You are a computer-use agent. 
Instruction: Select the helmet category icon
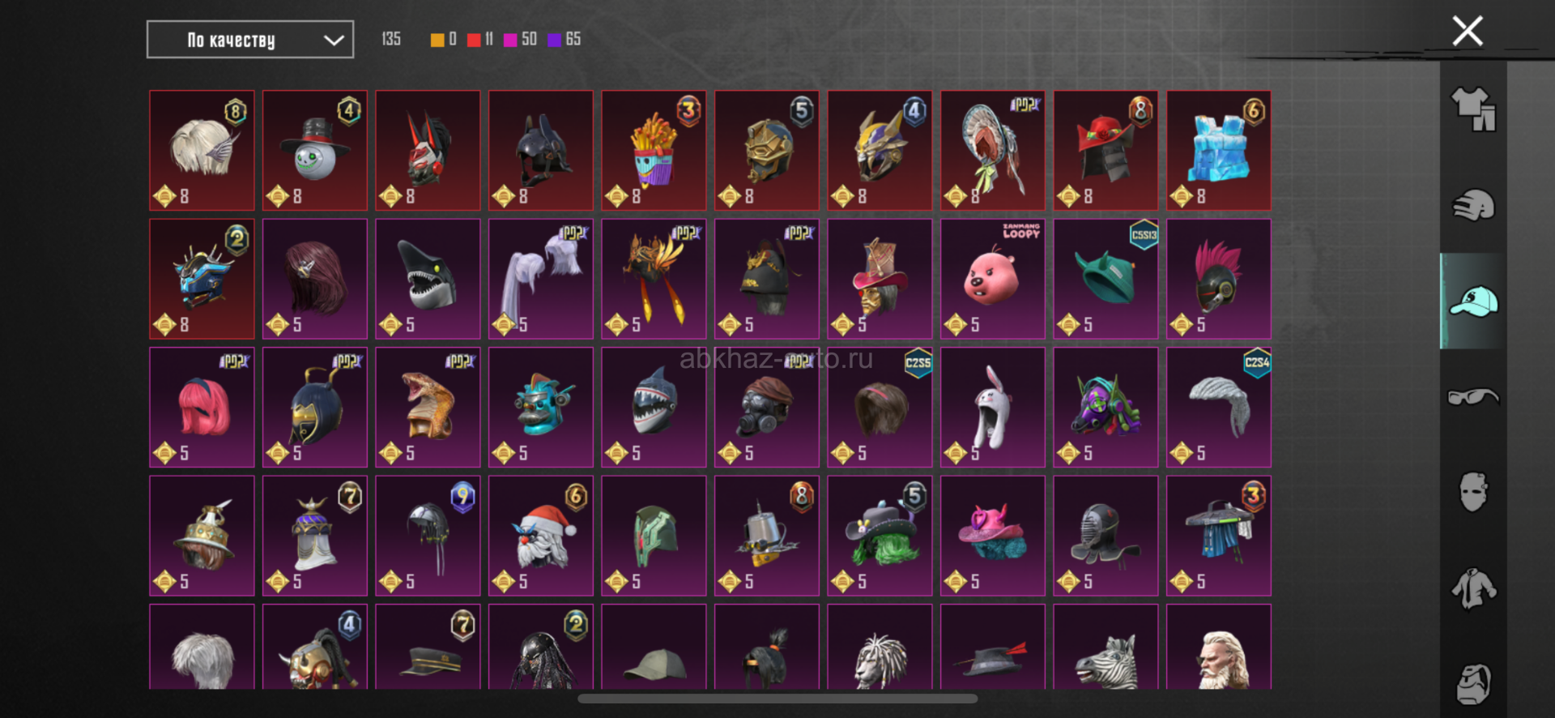click(1473, 205)
